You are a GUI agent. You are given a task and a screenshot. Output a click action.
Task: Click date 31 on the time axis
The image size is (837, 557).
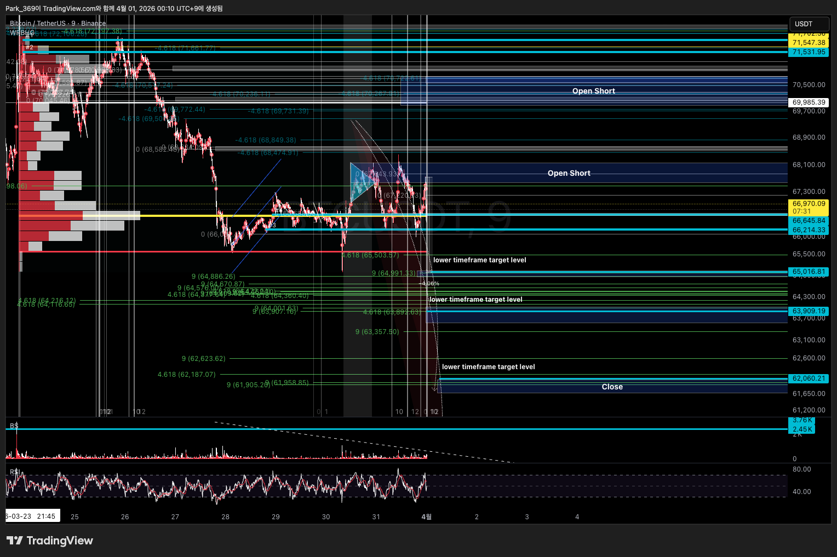point(376,517)
